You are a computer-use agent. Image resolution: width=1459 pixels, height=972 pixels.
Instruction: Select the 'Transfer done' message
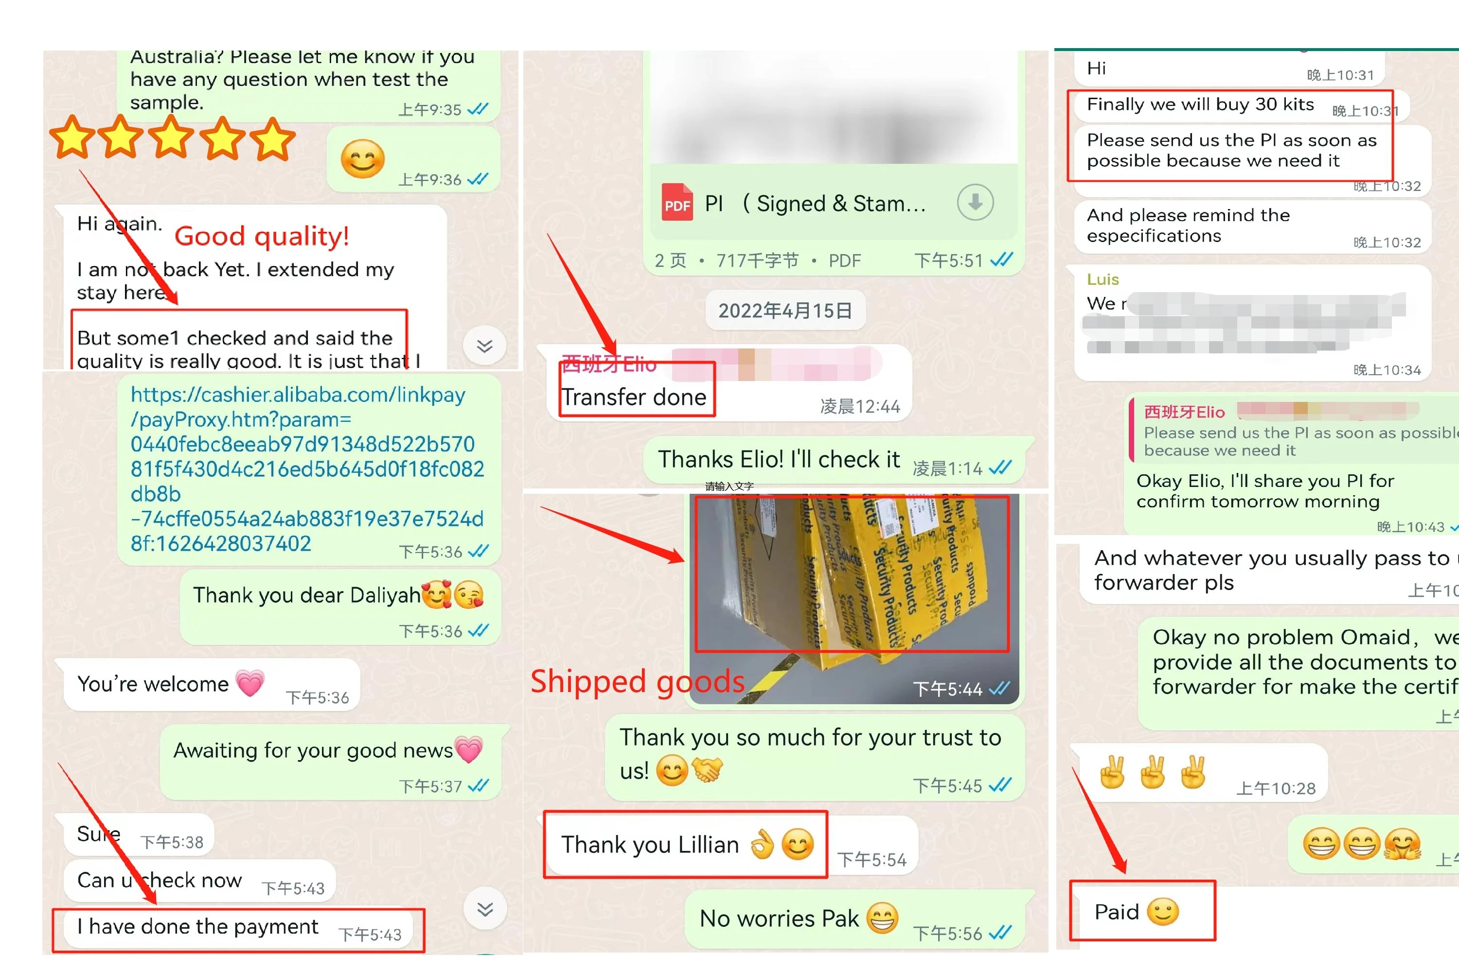(x=633, y=397)
